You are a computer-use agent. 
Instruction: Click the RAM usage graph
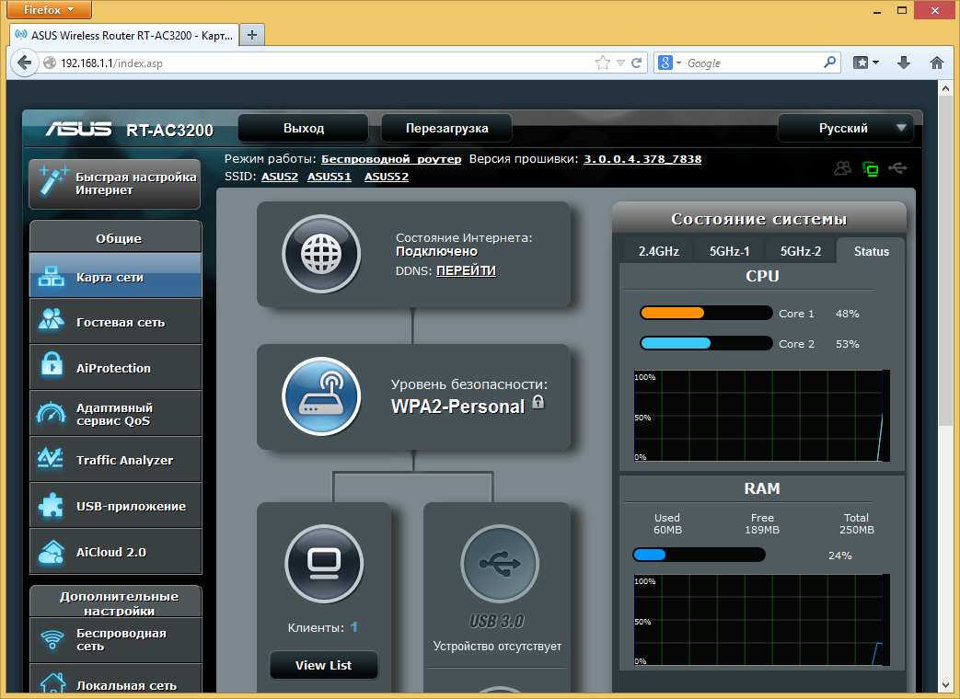click(x=761, y=620)
